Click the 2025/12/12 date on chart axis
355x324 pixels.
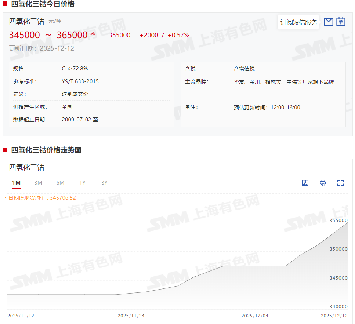point(334,316)
